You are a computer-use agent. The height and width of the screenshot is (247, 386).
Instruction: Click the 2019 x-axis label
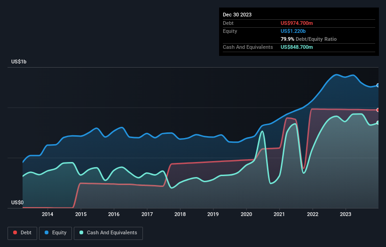213,214
